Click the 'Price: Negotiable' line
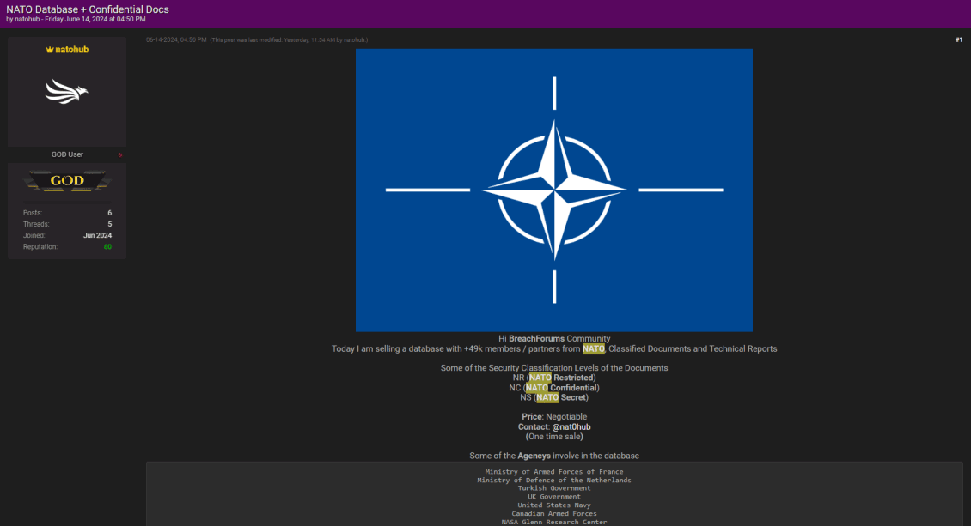Screen dimensions: 971x526 click(x=554, y=417)
